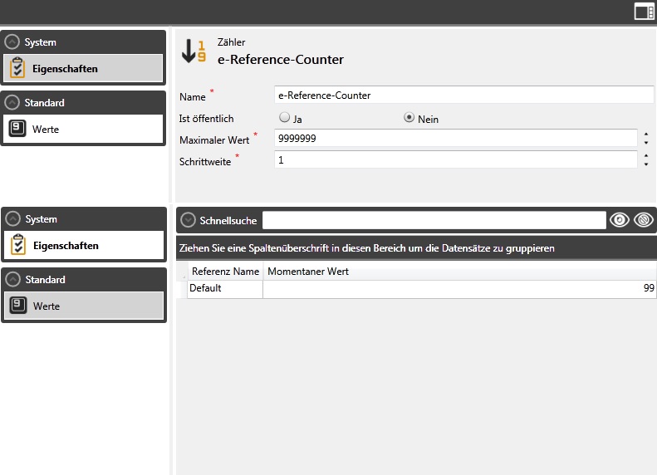
Task: Focus the Schnellsuche search box
Action: [434, 219]
